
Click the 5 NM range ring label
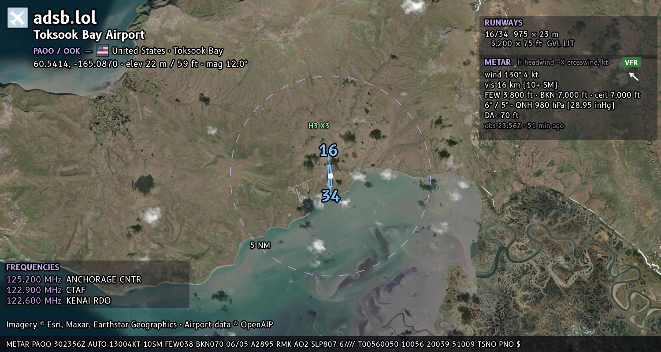pyautogui.click(x=260, y=246)
